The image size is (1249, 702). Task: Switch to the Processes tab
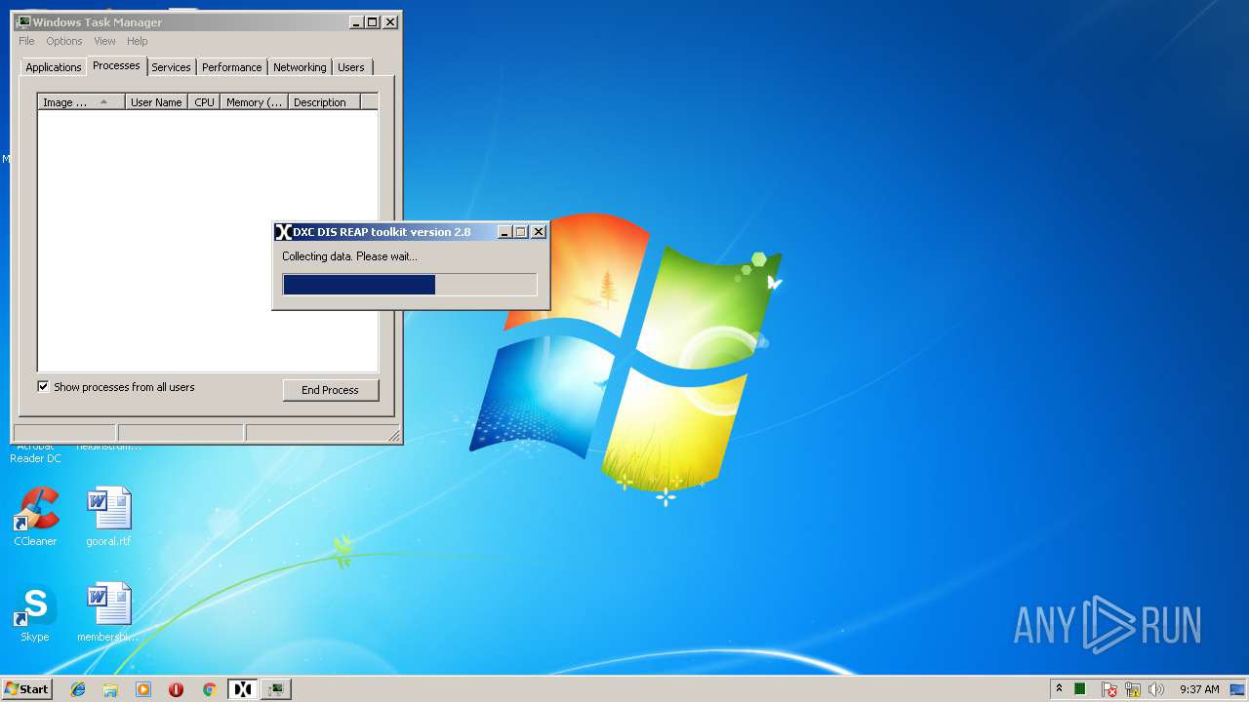click(116, 65)
